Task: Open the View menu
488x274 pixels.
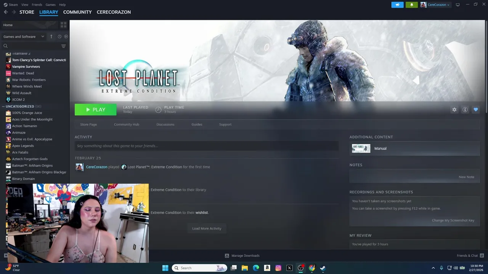Action: tap(25, 5)
